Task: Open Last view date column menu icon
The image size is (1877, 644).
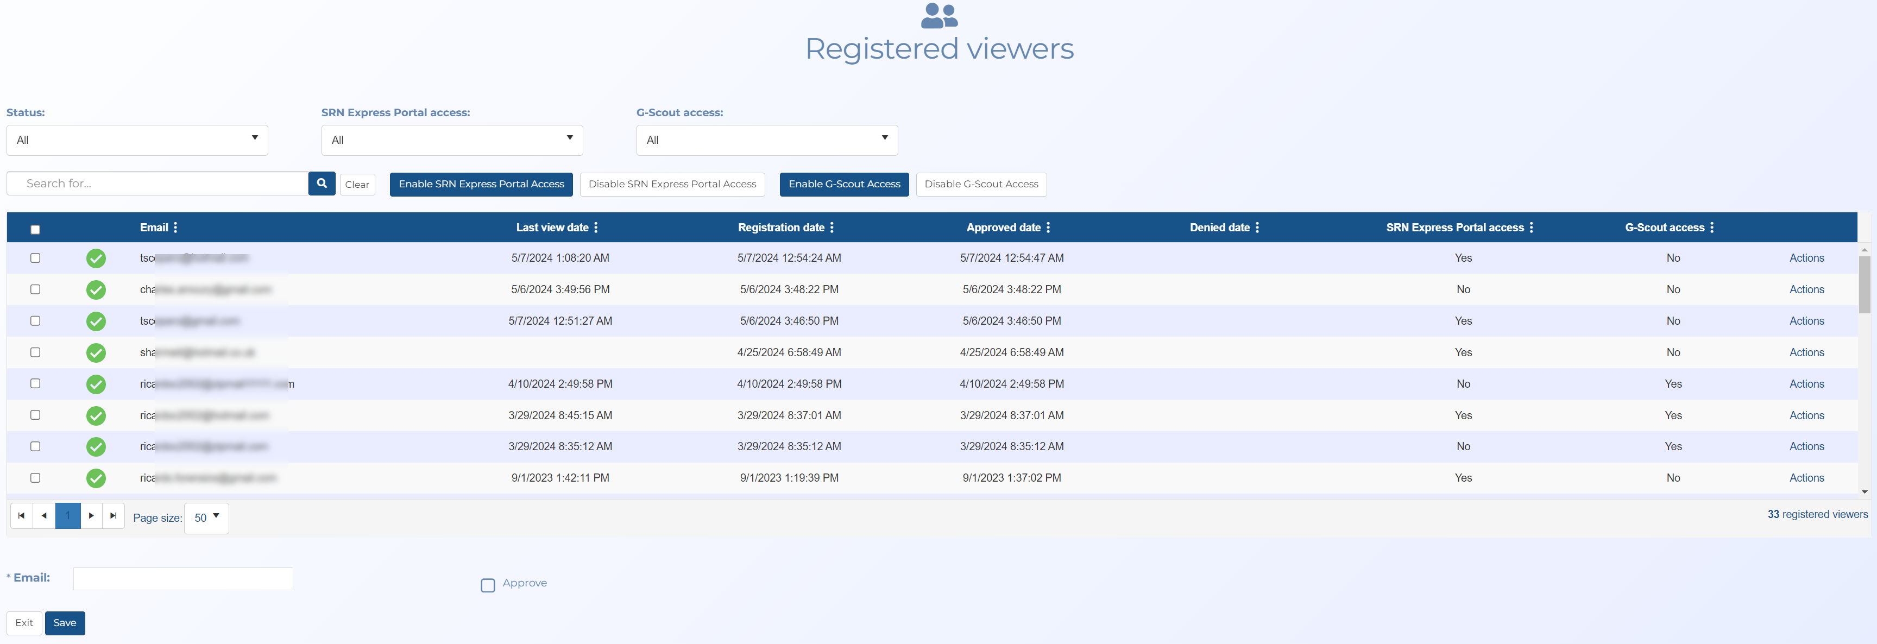Action: pos(596,228)
